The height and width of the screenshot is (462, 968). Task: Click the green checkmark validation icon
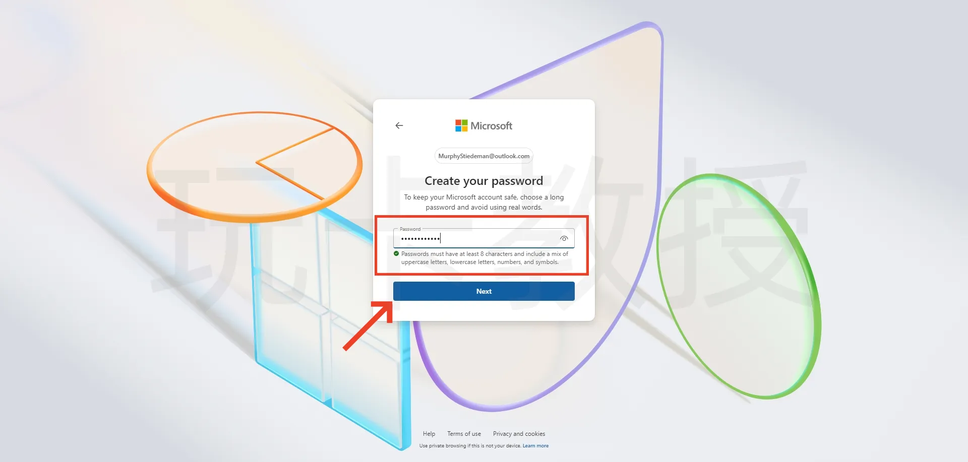396,254
